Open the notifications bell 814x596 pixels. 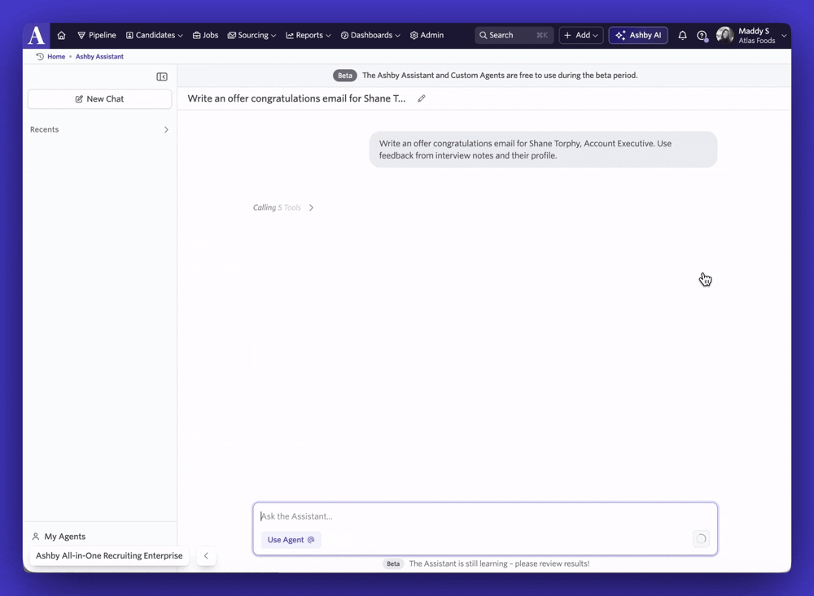click(x=682, y=35)
